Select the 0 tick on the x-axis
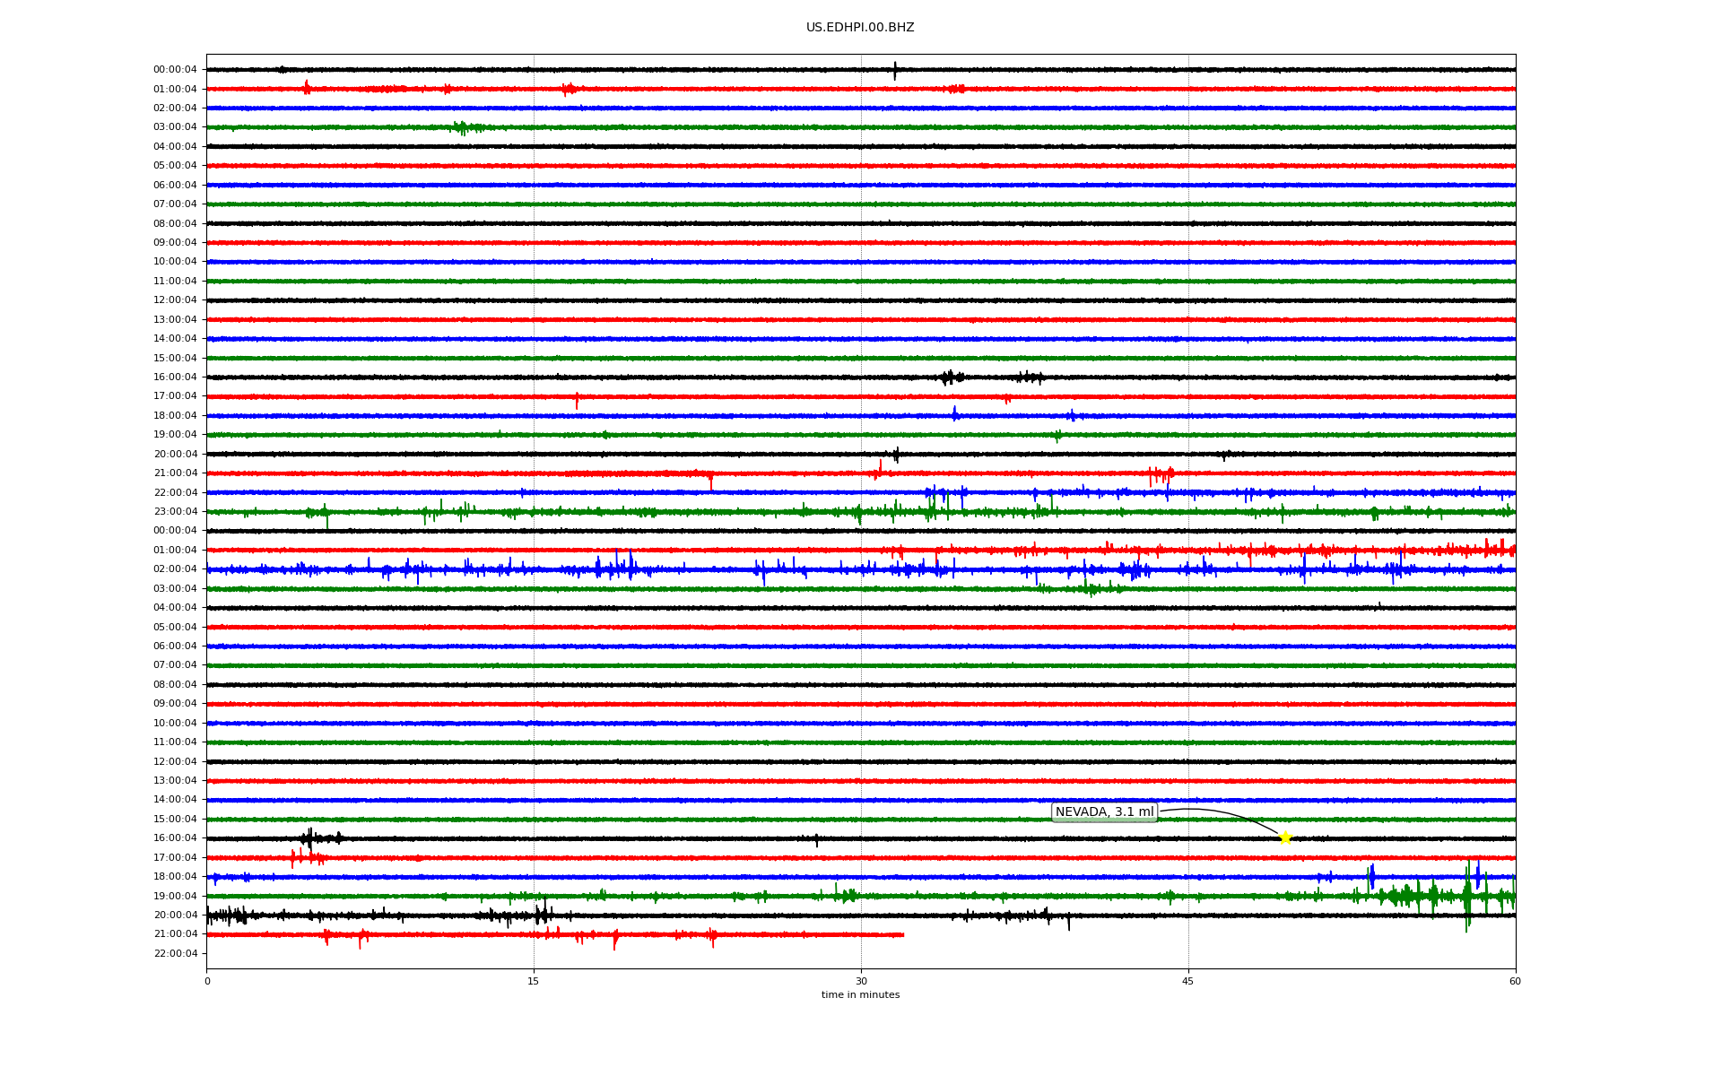Image resolution: width=1722 pixels, height=1076 pixels. (207, 981)
